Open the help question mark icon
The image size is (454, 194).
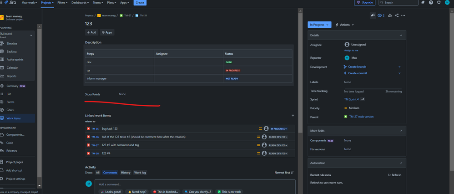[x=431, y=3]
